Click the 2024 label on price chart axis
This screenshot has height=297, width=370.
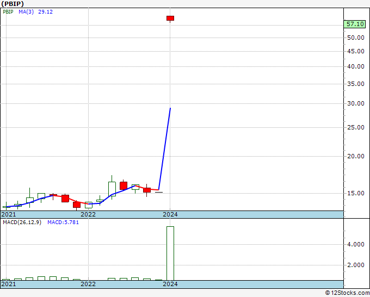tap(170, 214)
